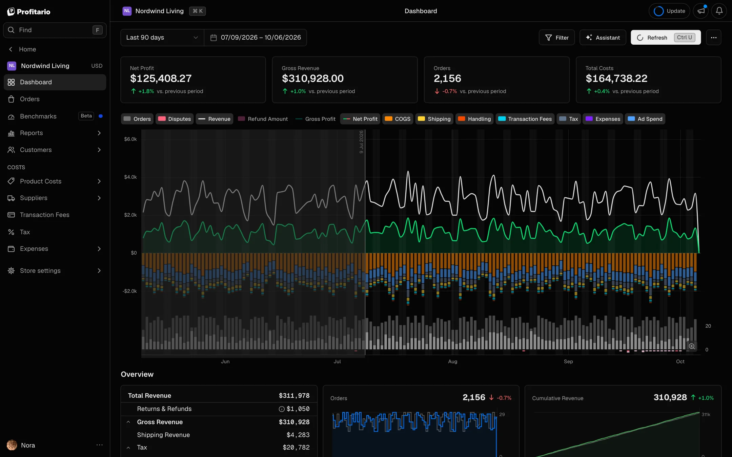The height and width of the screenshot is (457, 732).
Task: Click the Refresh button
Action: (x=666, y=38)
